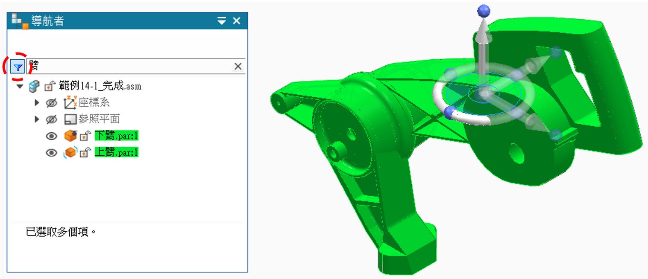Hide 下臂.par:1 using its eye icon
Screen dimensions: 648x279
[x=52, y=136]
